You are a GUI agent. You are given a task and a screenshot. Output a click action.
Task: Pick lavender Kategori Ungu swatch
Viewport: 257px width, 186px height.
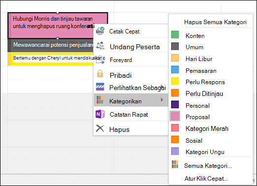click(175, 151)
